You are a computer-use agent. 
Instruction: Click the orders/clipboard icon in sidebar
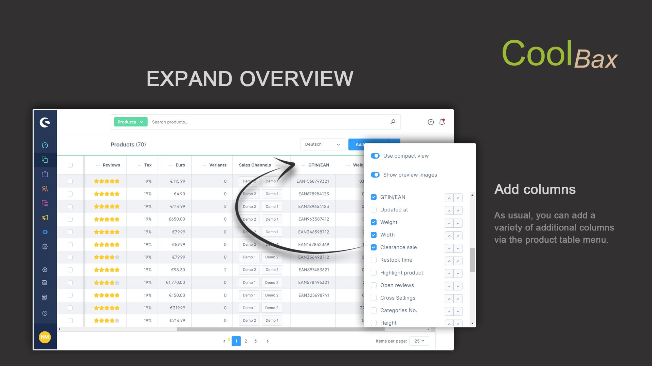[x=44, y=174]
